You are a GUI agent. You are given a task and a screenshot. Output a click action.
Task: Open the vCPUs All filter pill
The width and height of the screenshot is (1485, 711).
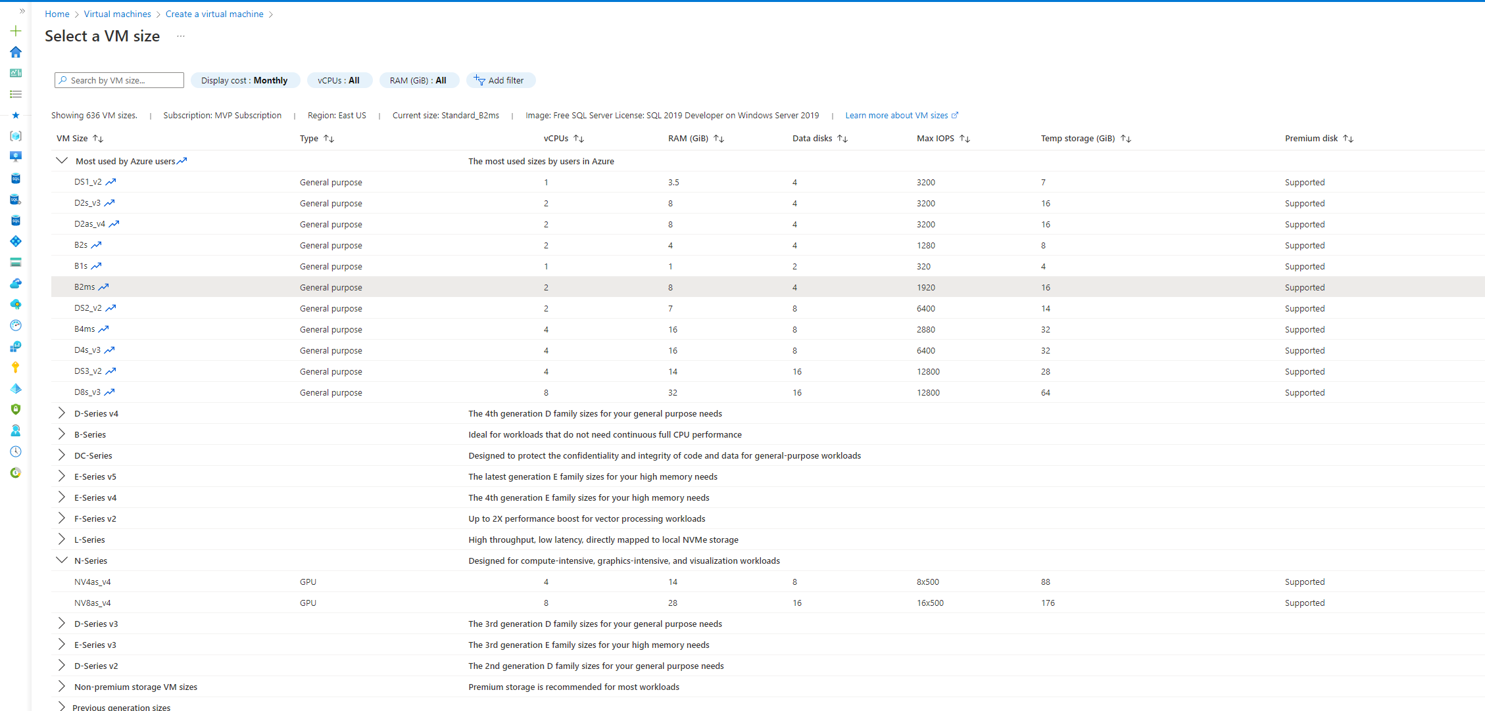click(x=339, y=80)
